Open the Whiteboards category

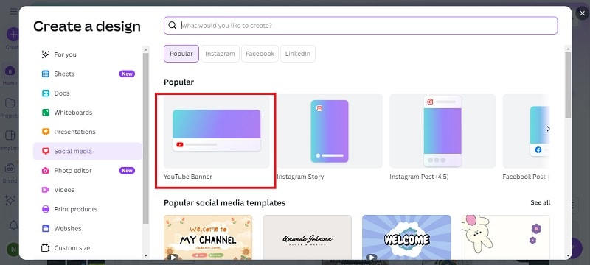click(x=87, y=113)
